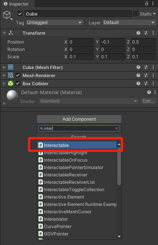Open the Mesh Renderer presets icon
Viewport: 158px width, 245px height.
pos(146,75)
